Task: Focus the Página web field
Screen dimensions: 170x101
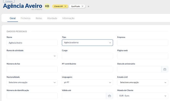Action: pos(143,56)
